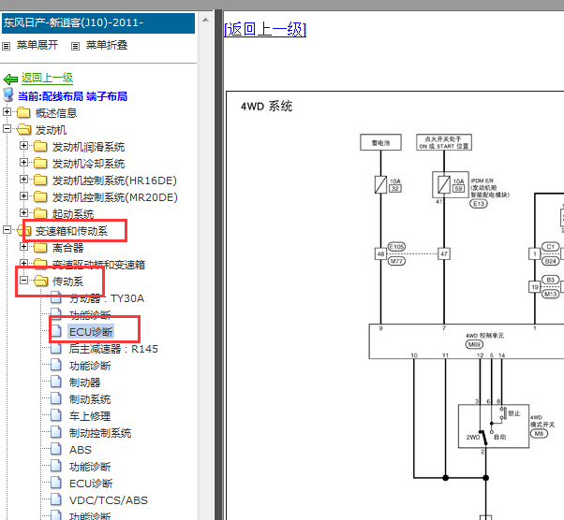Select the 分动器：TY30A tree item
Screen dimensions: 564x520
coord(107,298)
